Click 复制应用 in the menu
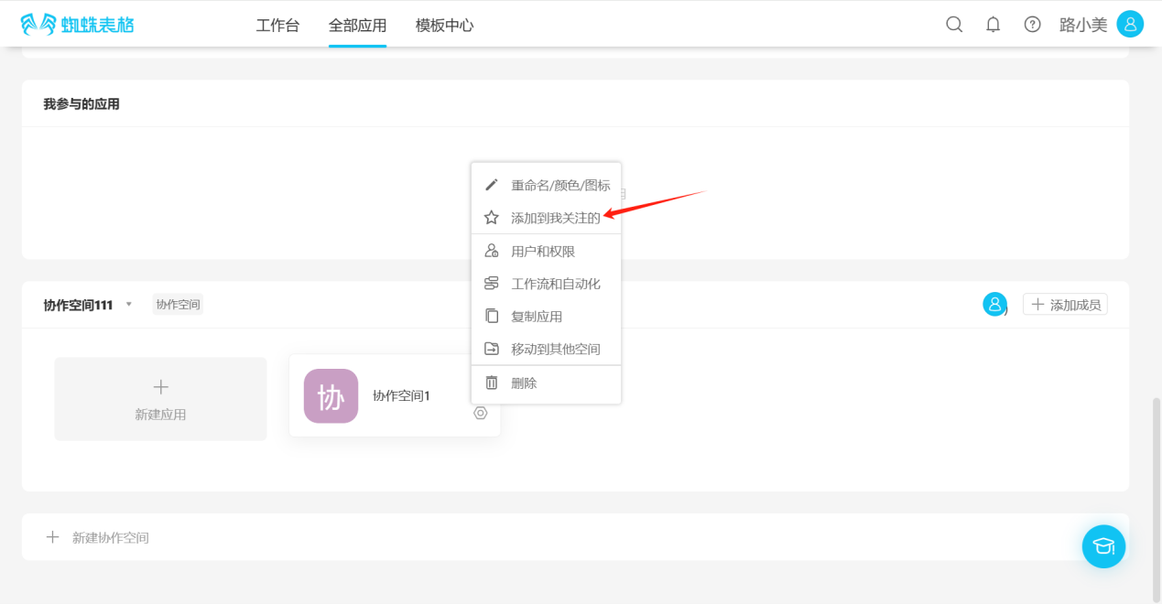1162x604 pixels. 537,317
